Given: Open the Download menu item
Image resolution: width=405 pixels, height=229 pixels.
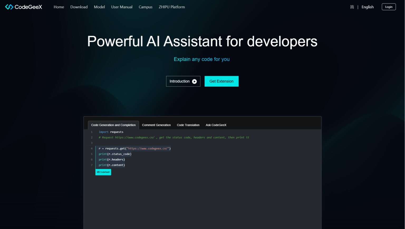Looking at the screenshot, I should (x=79, y=7).
